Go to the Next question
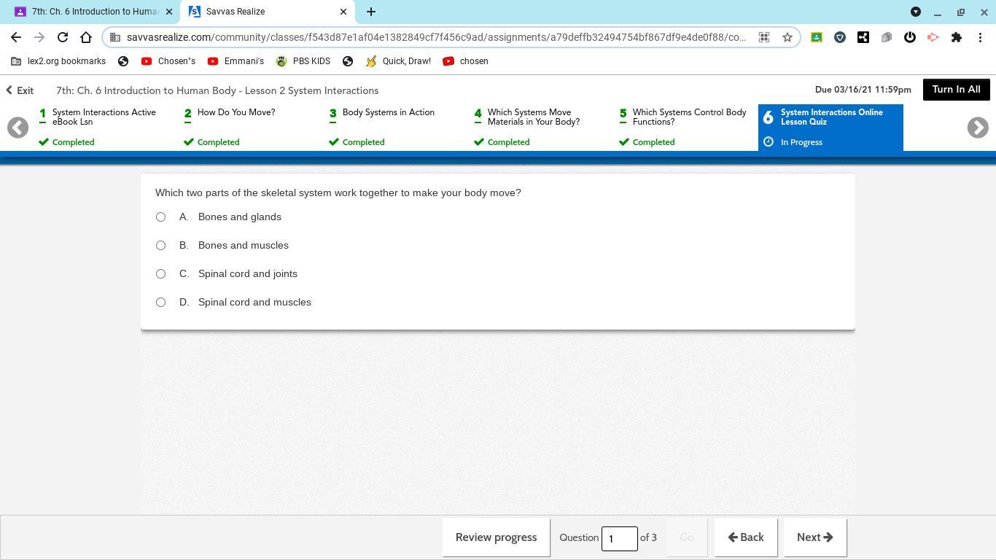Viewport: 996px width, 560px height. pyautogui.click(x=815, y=537)
